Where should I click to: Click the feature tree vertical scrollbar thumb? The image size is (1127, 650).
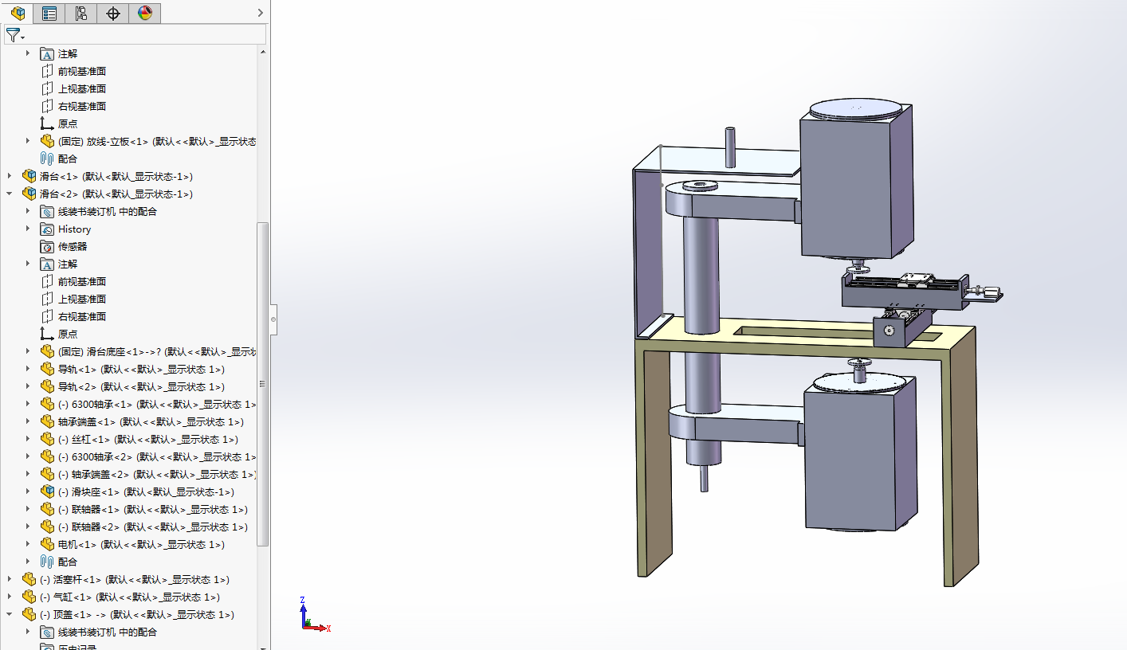263,382
